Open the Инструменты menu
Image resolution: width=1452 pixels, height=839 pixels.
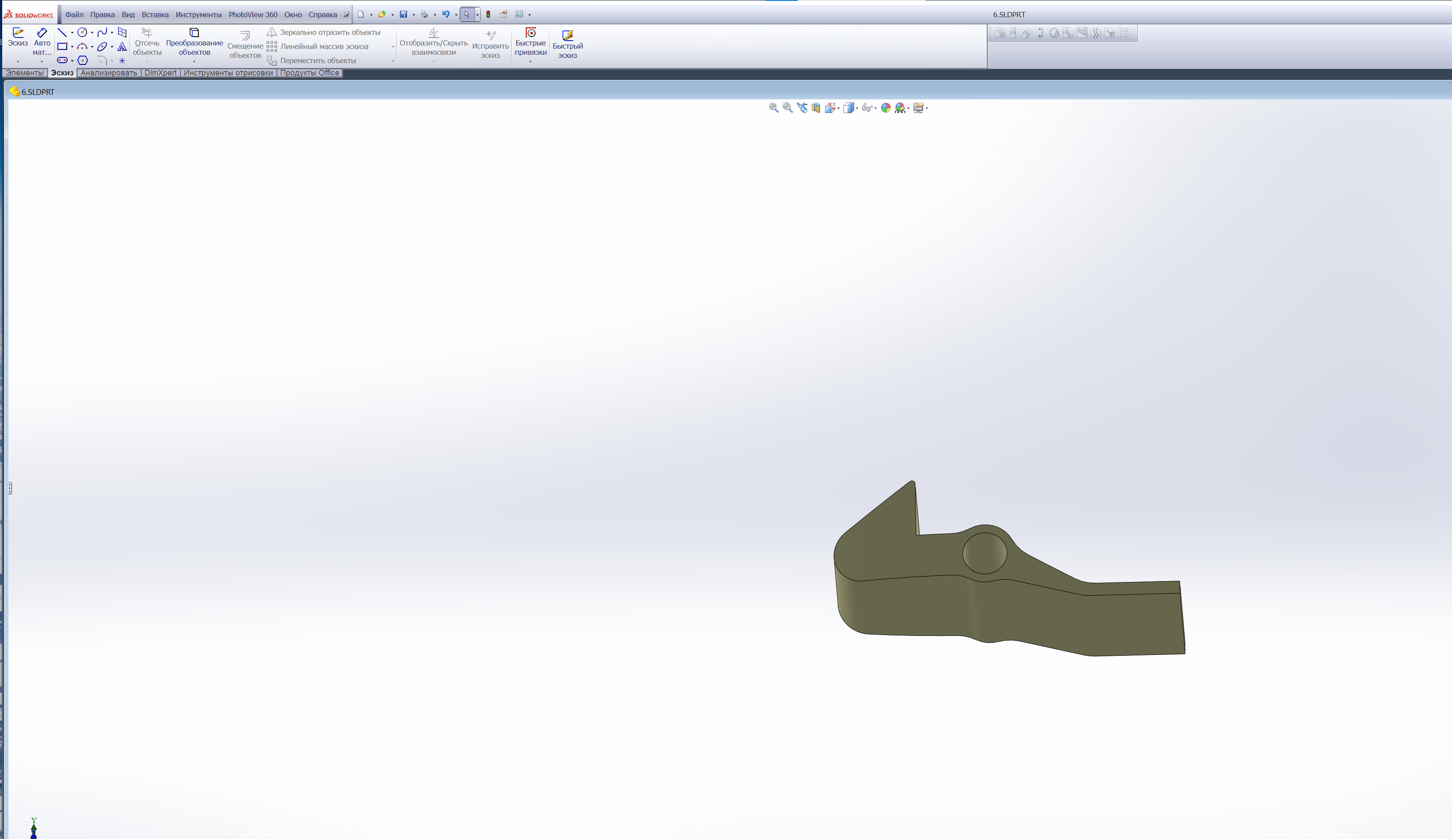click(198, 15)
